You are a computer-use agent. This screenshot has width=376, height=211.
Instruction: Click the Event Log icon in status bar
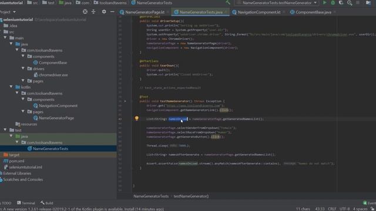365,203
